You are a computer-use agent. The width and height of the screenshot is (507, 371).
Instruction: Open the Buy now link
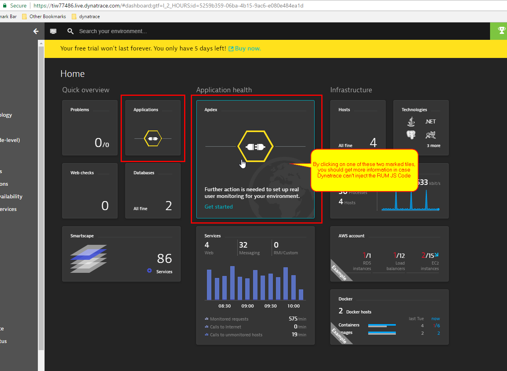[x=248, y=48]
